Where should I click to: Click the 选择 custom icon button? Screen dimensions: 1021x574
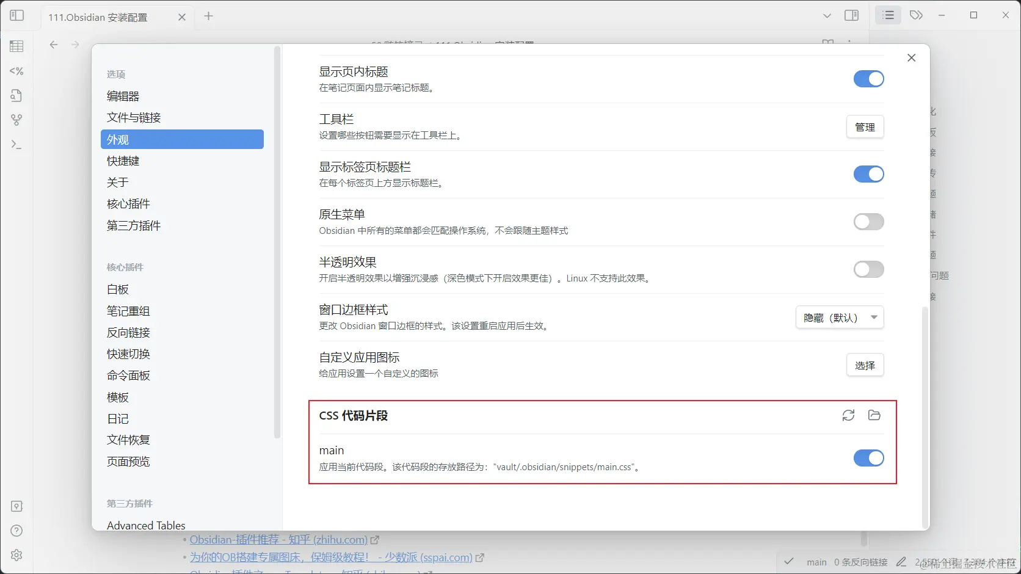point(865,365)
